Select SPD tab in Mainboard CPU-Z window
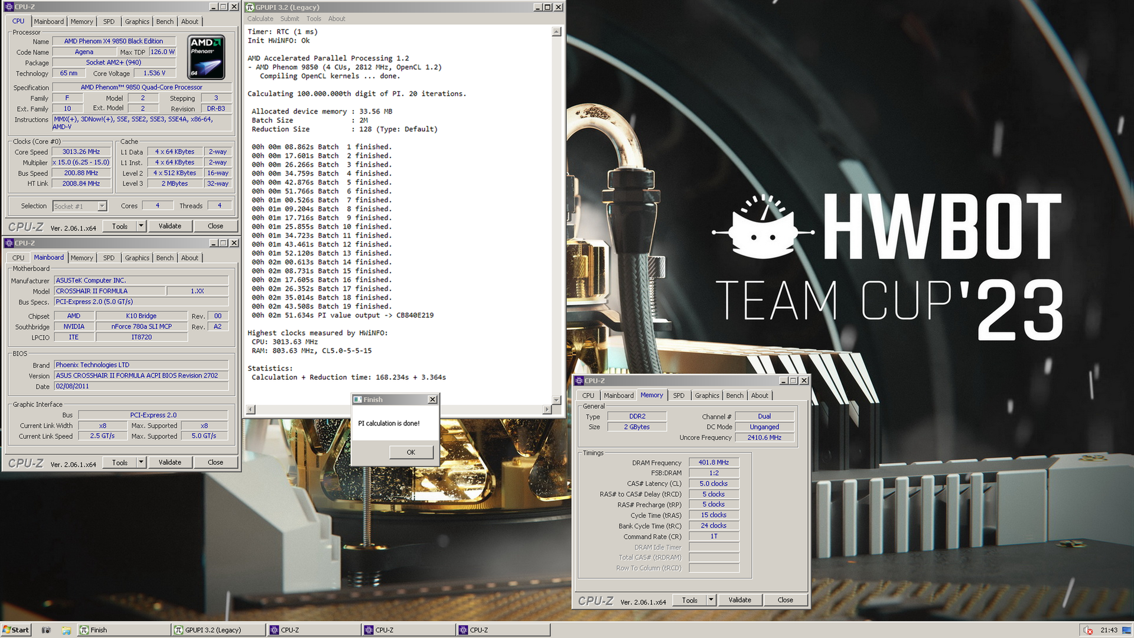Viewport: 1134px width, 638px height. tap(109, 258)
